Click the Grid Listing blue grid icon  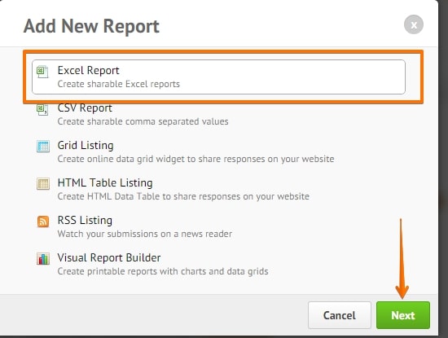coord(43,147)
